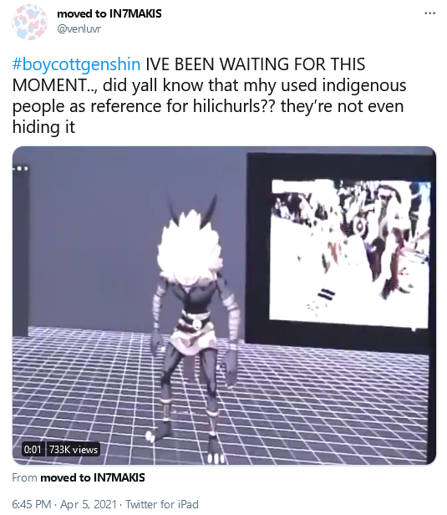Open the @venluvr handle link

[x=79, y=29]
